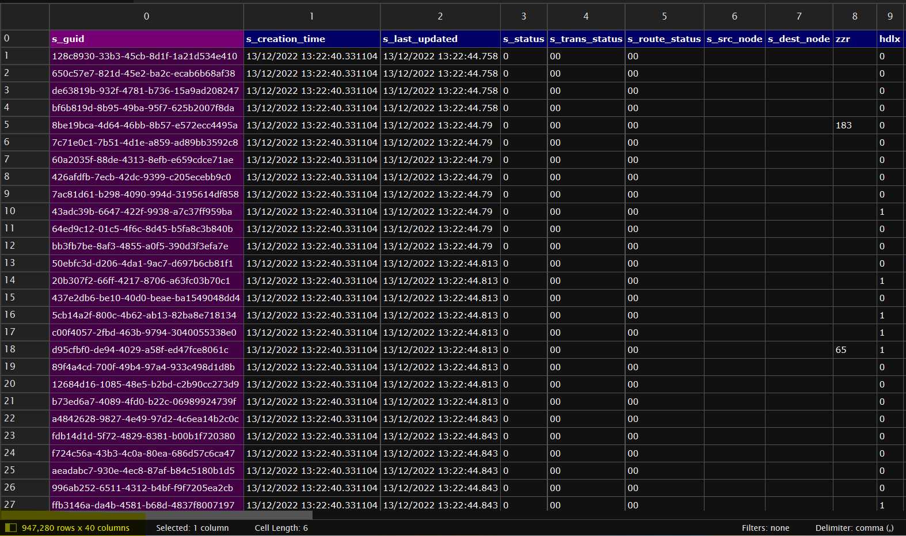Select the zzr cell containing 183
The height and width of the screenshot is (536, 906).
[x=855, y=125]
